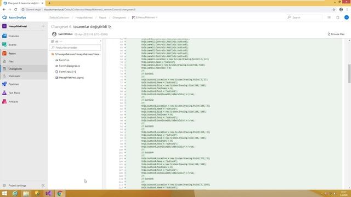This screenshot has height=197, width=351.
Task: Close the Changeset 6 browser tab
Action: click(x=42, y=3)
